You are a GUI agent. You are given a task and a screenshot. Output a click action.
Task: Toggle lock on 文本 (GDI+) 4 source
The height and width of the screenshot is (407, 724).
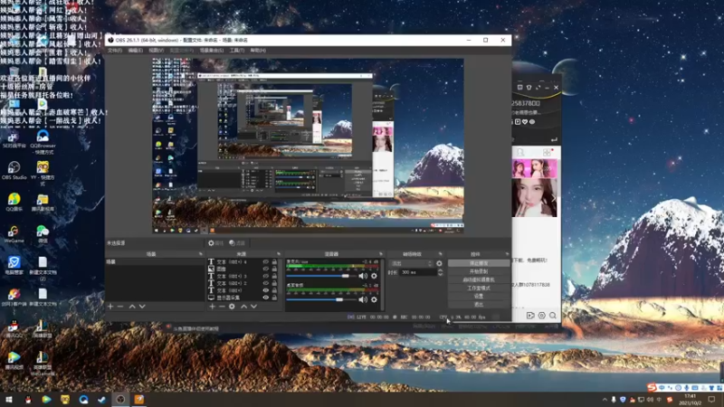coord(274,261)
